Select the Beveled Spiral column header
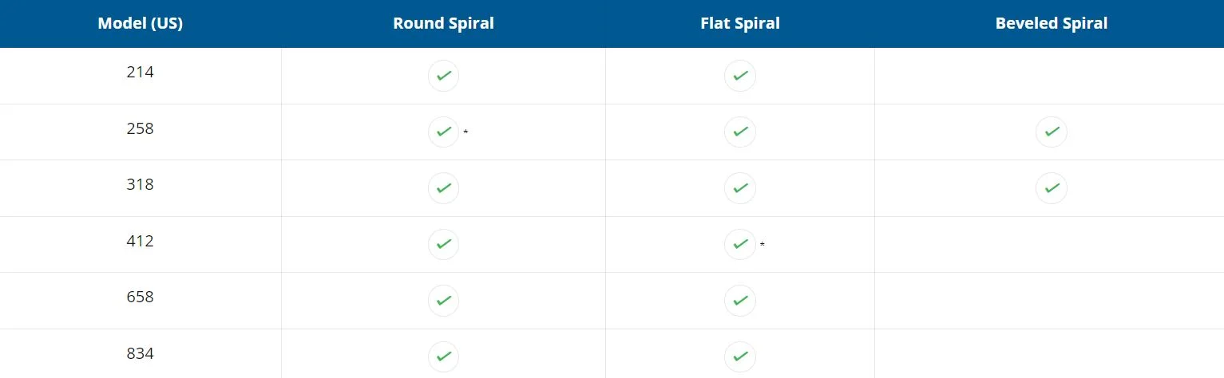The width and height of the screenshot is (1224, 378). pyautogui.click(x=1052, y=24)
